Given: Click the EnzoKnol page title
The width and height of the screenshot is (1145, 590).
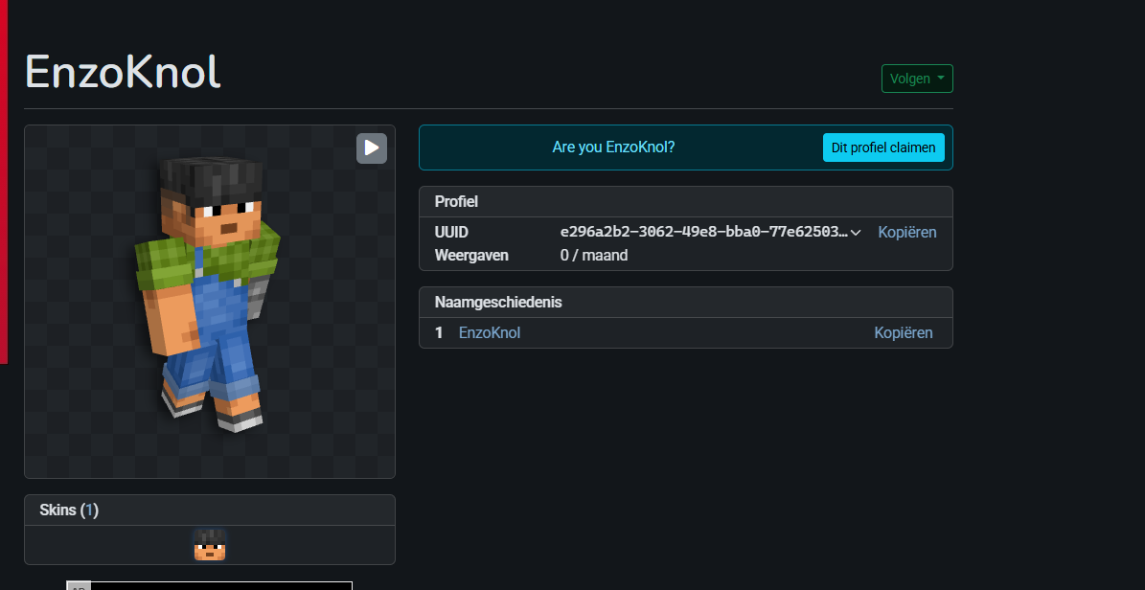Looking at the screenshot, I should point(123,72).
